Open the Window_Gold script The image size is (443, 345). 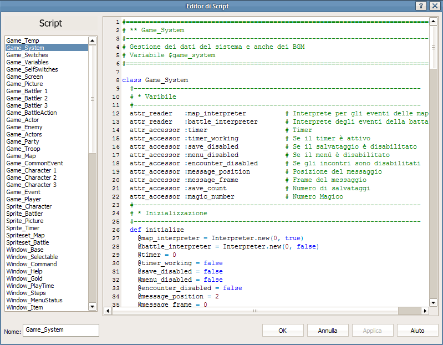pyautogui.click(x=47, y=278)
